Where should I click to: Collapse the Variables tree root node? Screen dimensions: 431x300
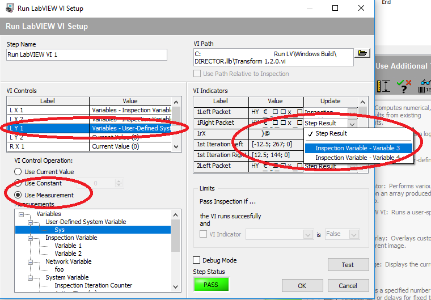(21, 214)
